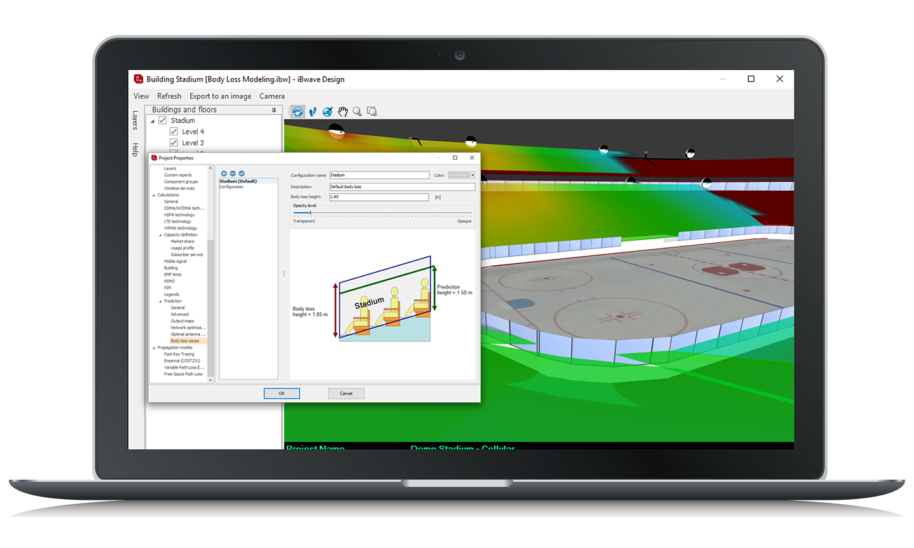
Task: Uncheck the Level 3 floor checkbox
Action: 174,143
